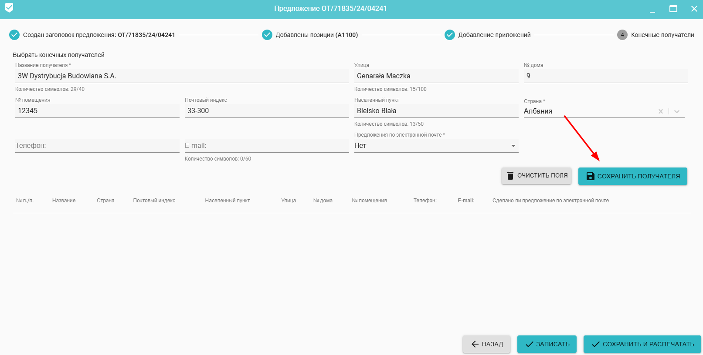Focus the 'Название получателя' input field

coord(182,76)
